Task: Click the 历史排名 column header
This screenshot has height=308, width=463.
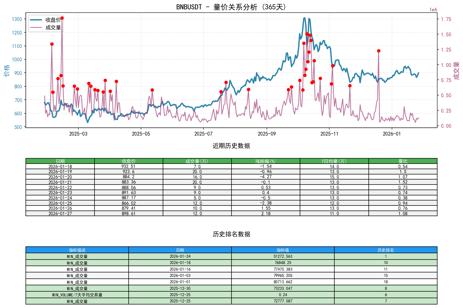Action: click(x=385, y=250)
